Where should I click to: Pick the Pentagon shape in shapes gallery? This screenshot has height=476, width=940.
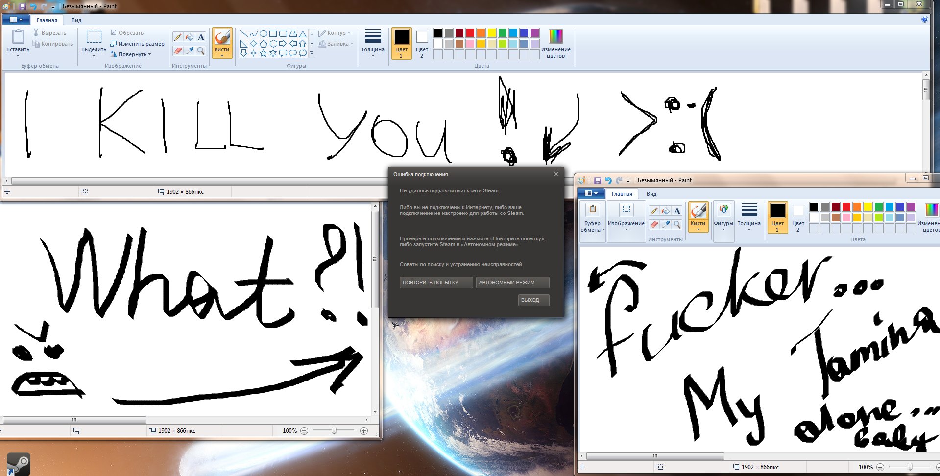click(x=263, y=44)
